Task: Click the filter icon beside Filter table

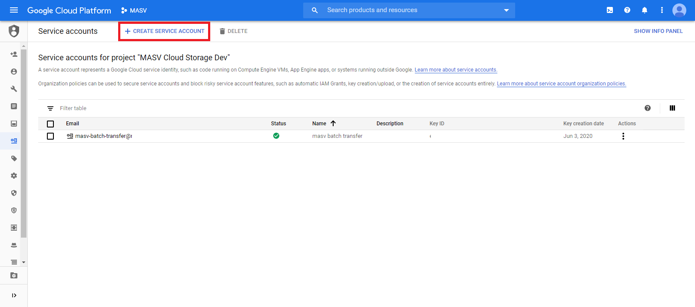Action: pos(50,108)
